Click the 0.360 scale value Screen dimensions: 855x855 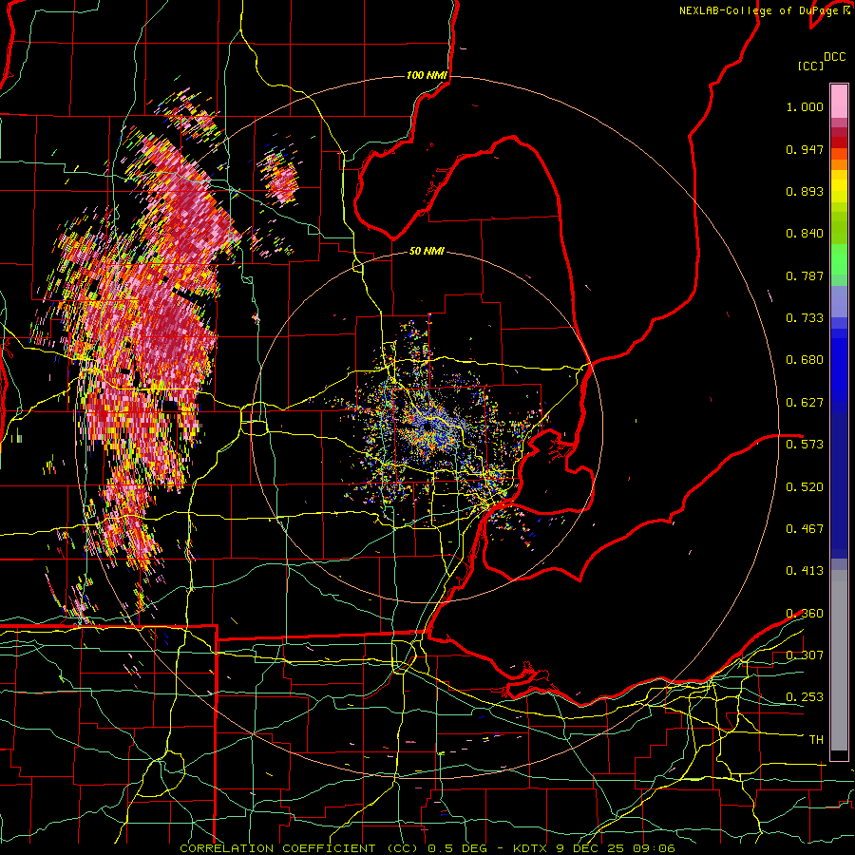pyautogui.click(x=805, y=614)
